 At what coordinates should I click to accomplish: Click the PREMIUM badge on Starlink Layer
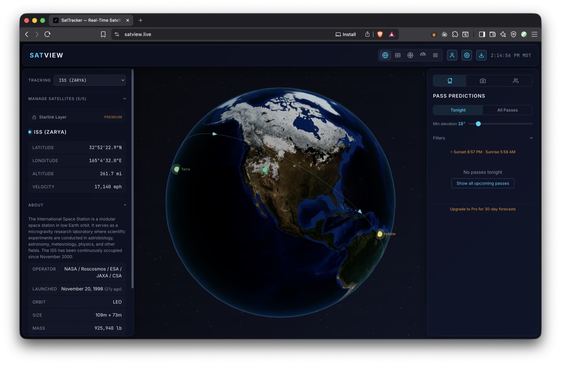click(x=113, y=117)
